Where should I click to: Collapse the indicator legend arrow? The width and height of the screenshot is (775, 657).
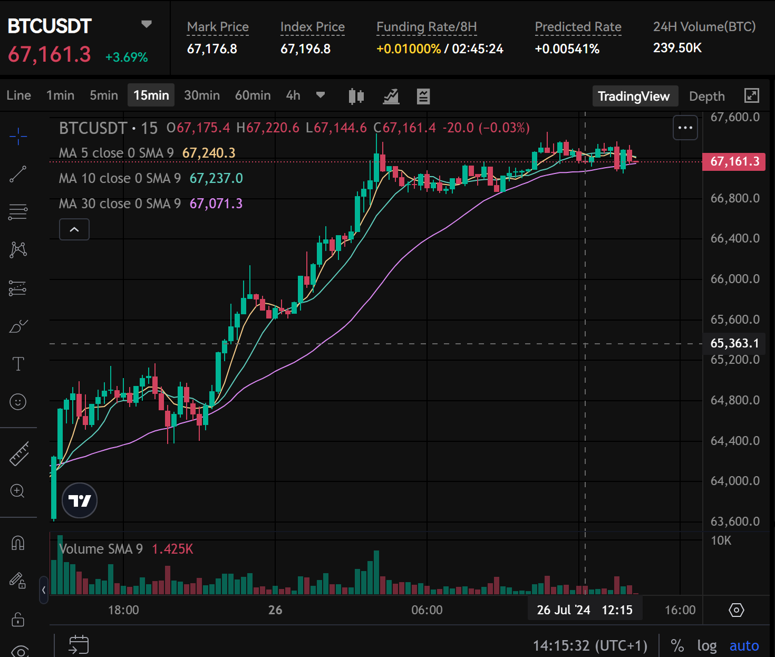74,229
